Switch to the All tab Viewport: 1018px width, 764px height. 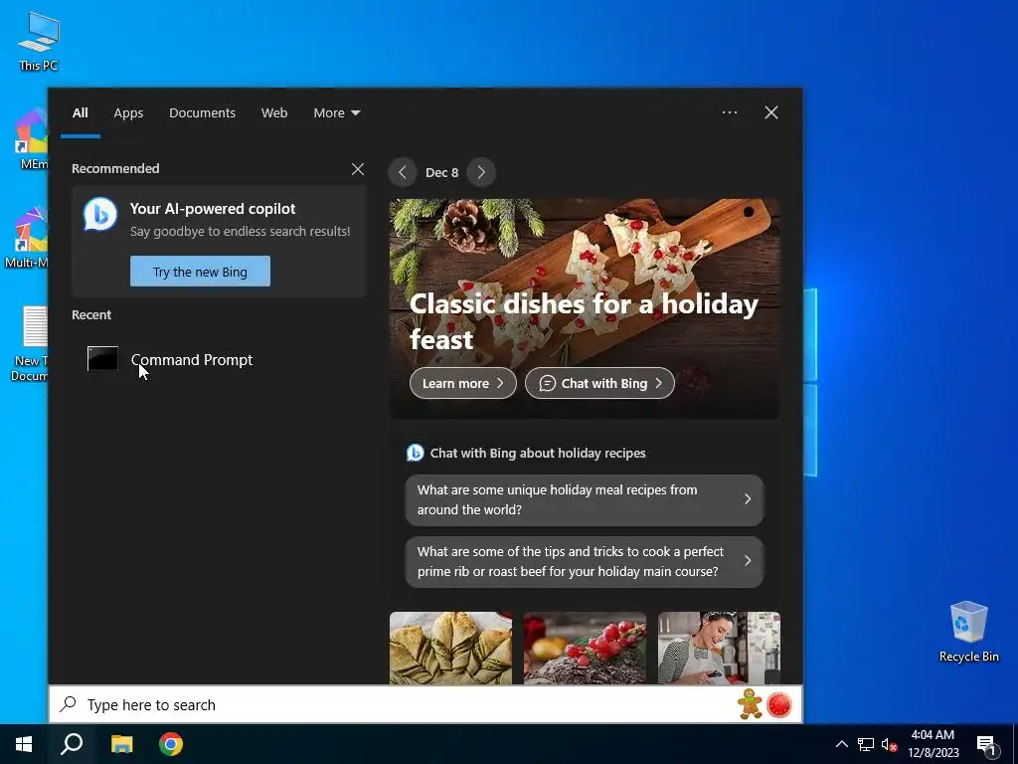click(80, 112)
